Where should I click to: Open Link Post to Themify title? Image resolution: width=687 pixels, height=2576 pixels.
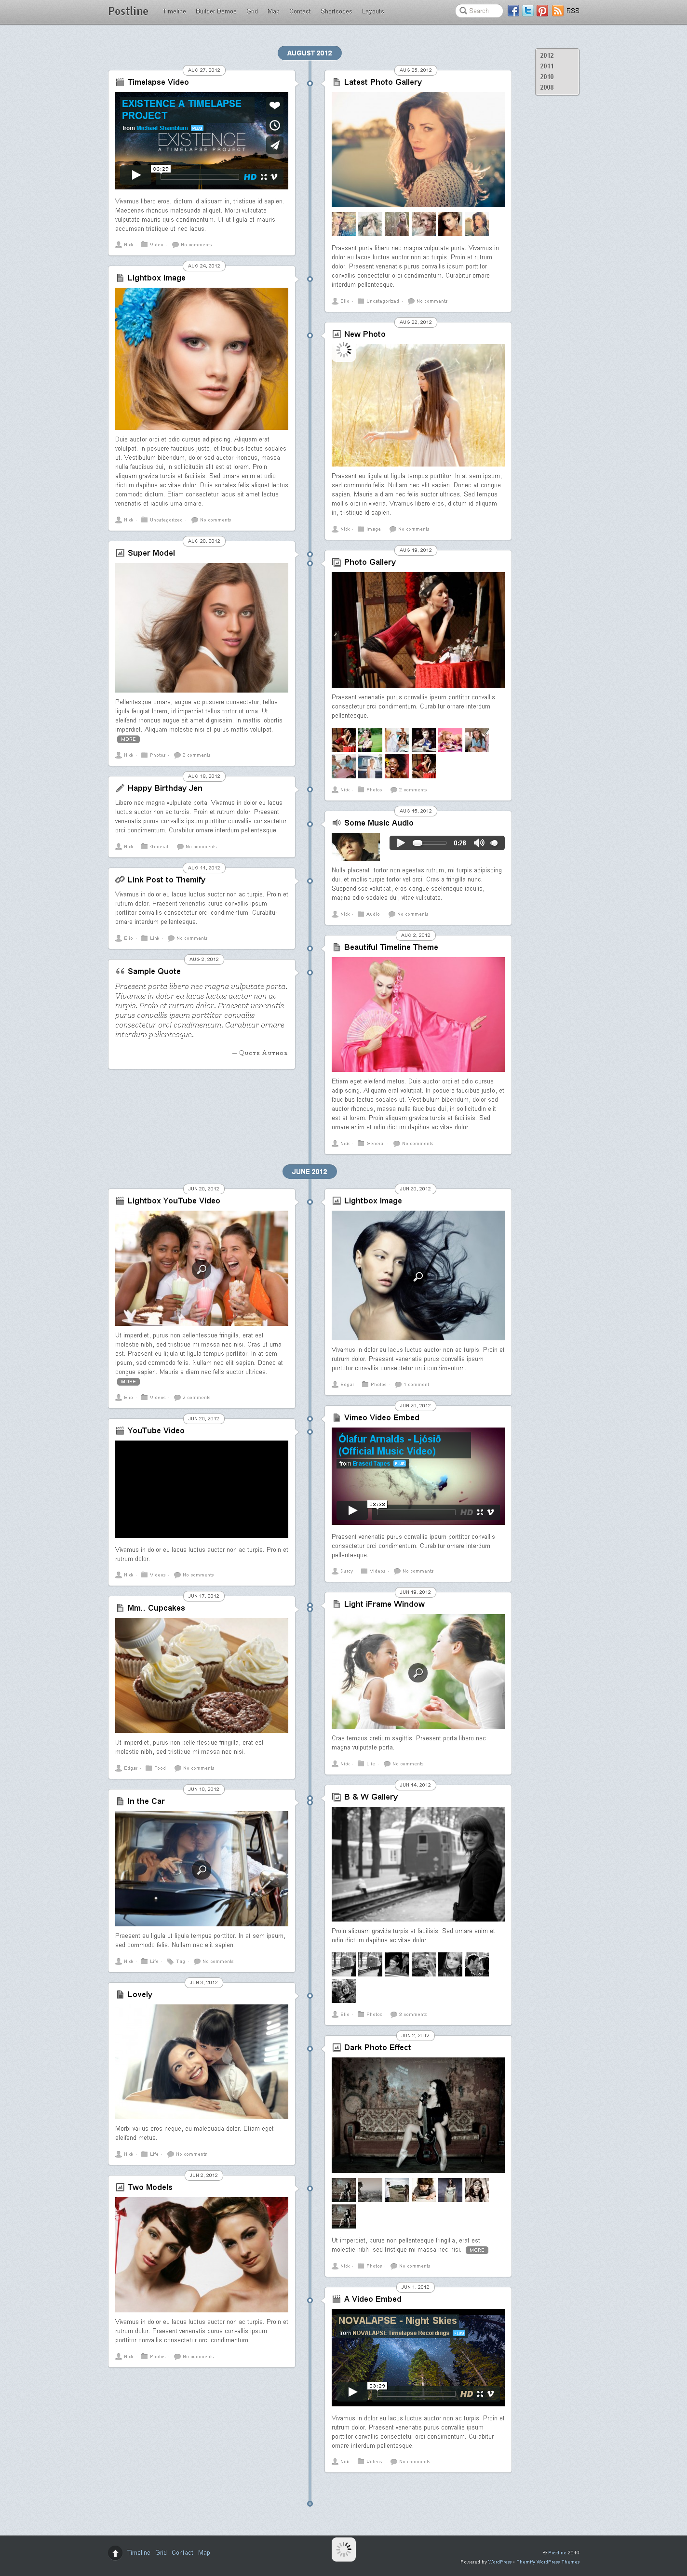pos(166,880)
